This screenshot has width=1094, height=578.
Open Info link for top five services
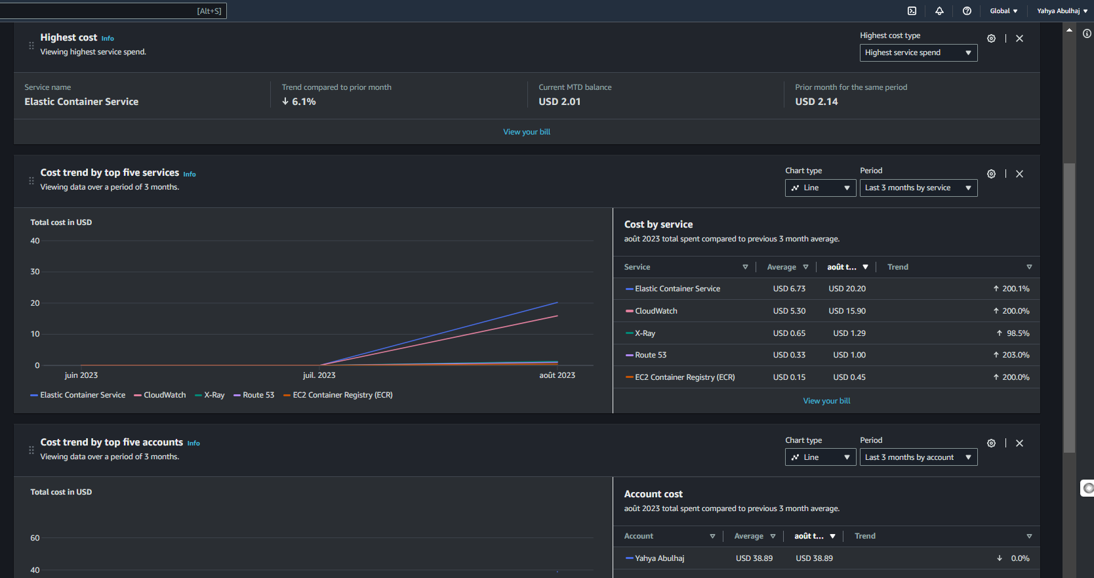coord(190,174)
